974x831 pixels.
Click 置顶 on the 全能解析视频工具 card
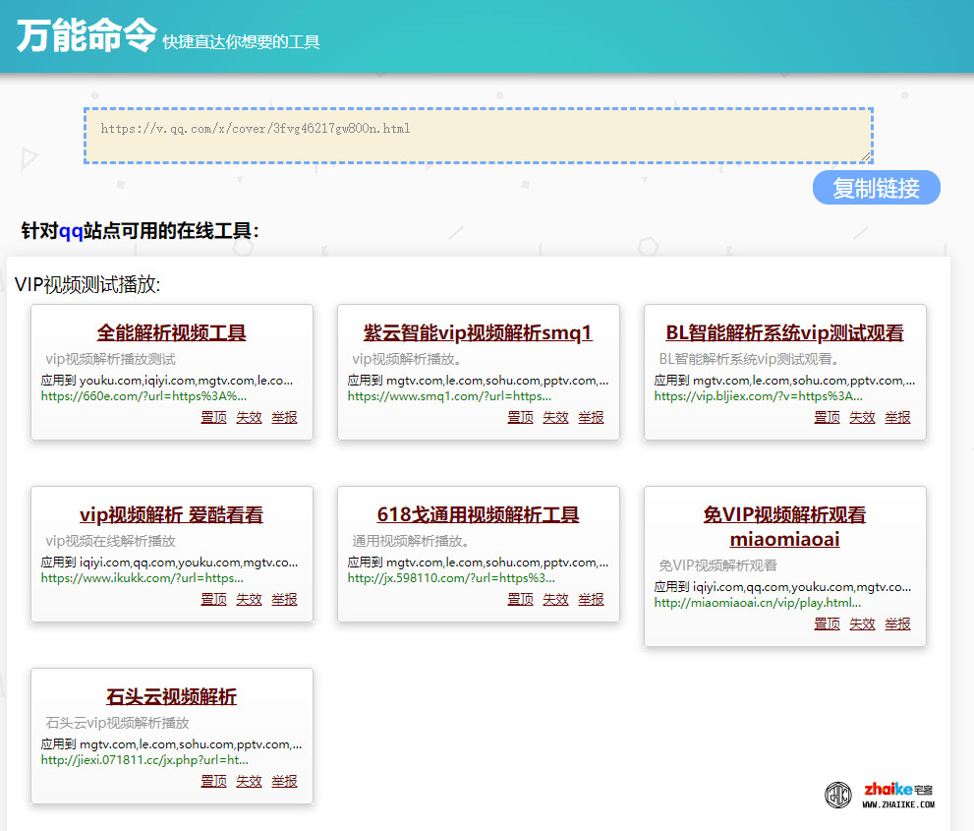coord(213,417)
